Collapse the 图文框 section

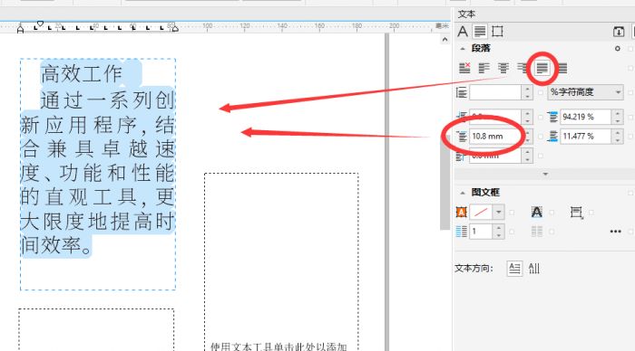coord(462,193)
